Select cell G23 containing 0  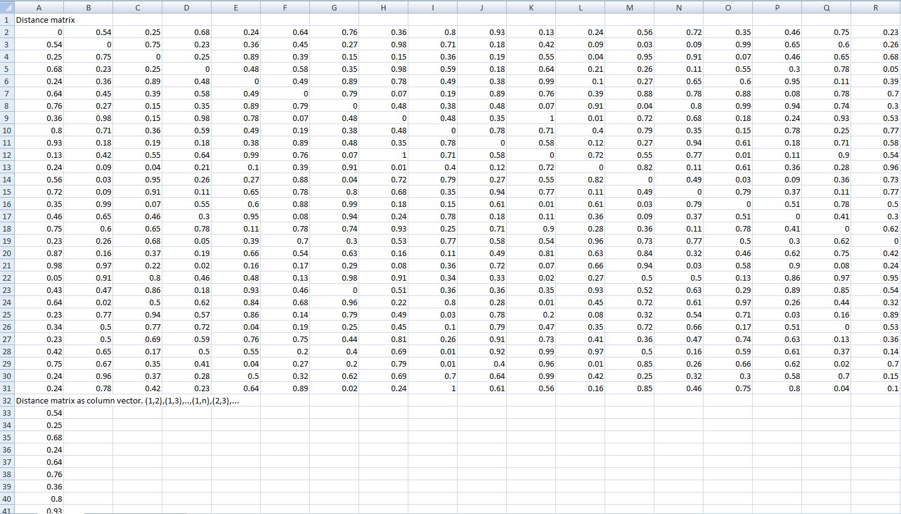point(334,290)
